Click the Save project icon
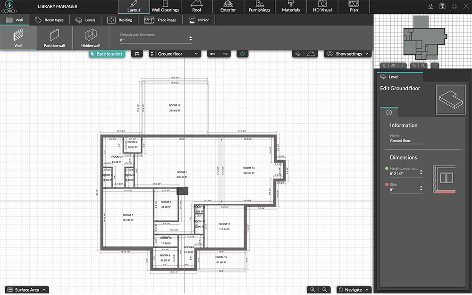472x295 pixels. [442, 6]
